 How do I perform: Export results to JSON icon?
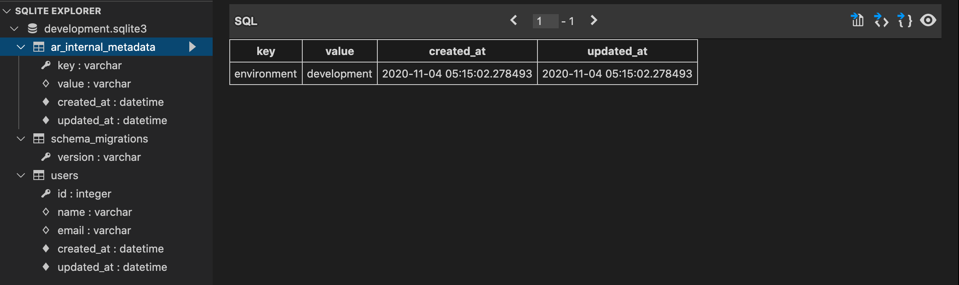click(905, 20)
